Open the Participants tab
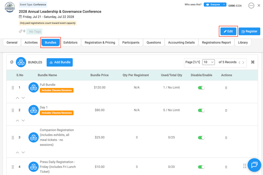 131,42
